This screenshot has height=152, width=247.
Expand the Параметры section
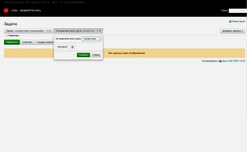[x=13, y=35]
